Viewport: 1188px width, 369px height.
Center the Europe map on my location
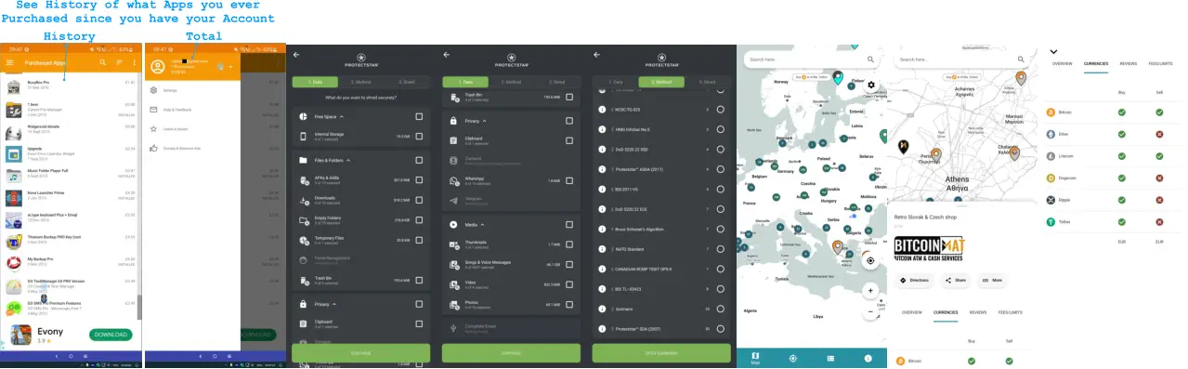click(870, 261)
